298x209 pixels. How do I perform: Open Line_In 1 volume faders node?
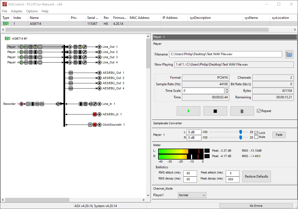[x=86, y=104]
